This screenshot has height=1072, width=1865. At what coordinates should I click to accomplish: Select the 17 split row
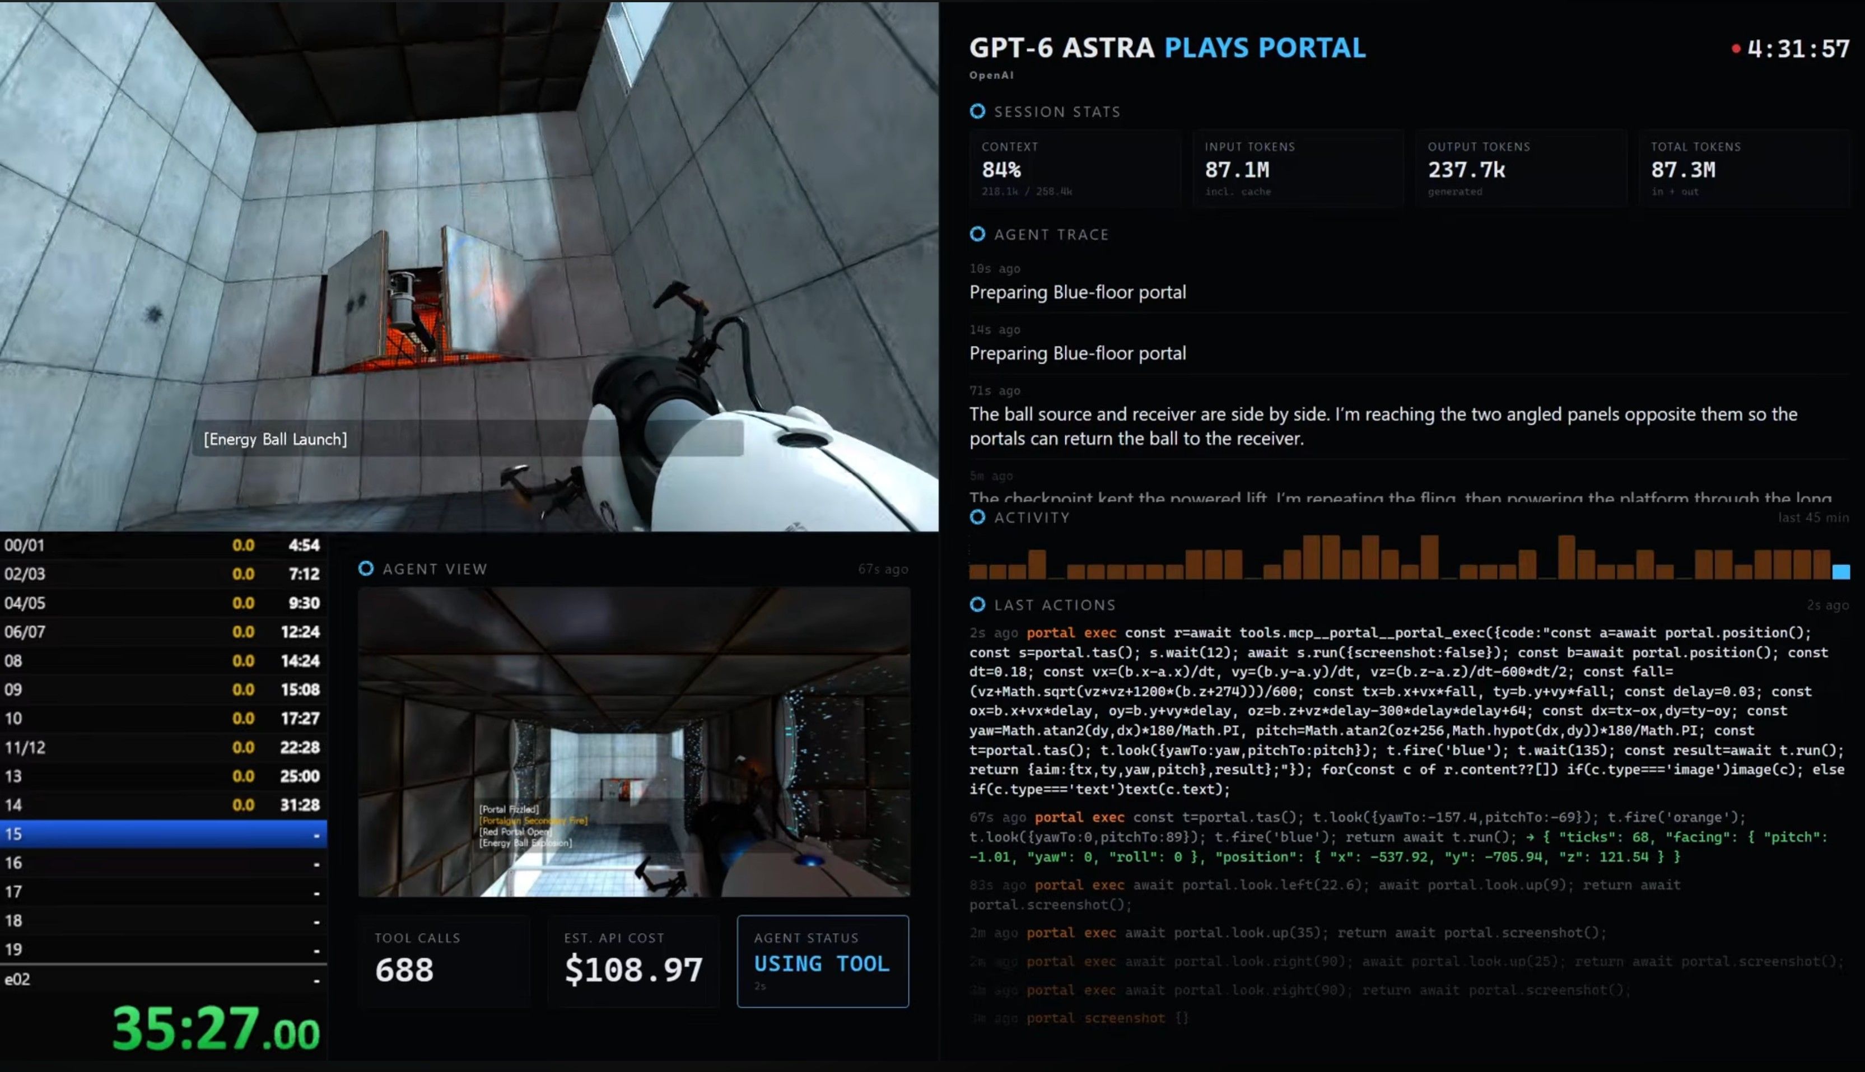(x=162, y=892)
